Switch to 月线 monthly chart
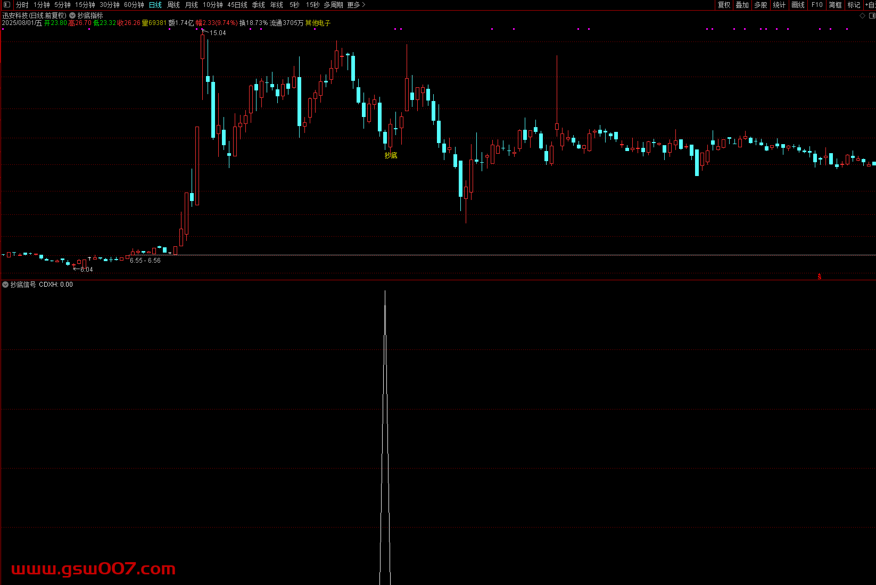This screenshot has width=876, height=585. [x=192, y=5]
